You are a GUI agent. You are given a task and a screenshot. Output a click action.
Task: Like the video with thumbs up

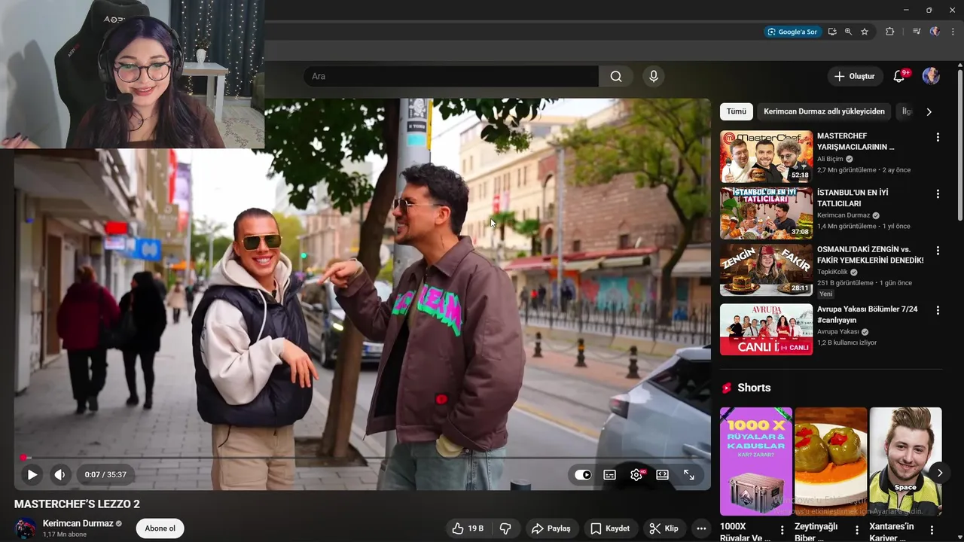coord(468,528)
